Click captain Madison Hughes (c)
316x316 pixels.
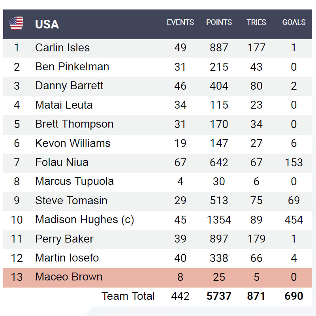click(x=85, y=220)
